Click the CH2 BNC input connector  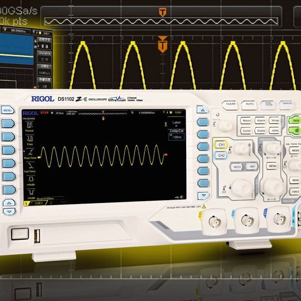coord(247,221)
